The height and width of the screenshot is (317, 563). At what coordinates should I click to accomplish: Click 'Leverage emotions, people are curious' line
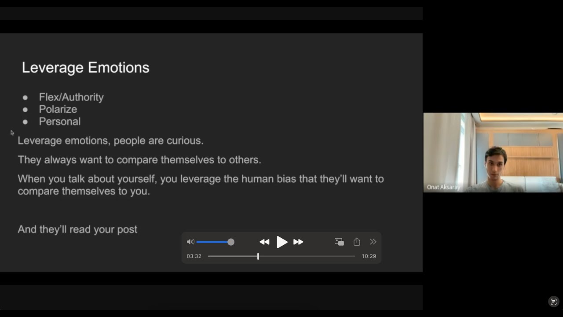tap(110, 141)
